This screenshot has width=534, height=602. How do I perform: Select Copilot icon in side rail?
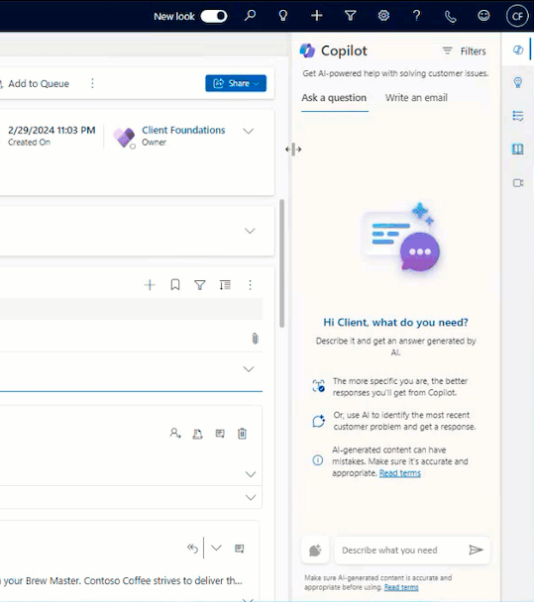click(x=518, y=50)
